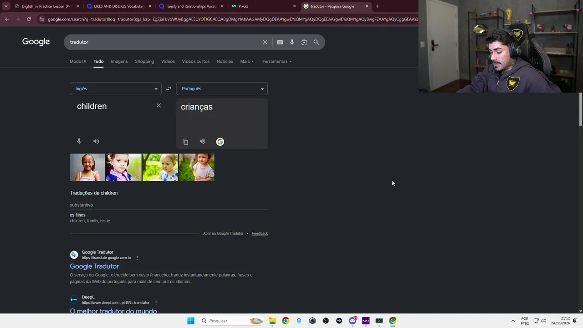Open volume control in system tray
Viewport: 583px width, 328px height.
click(x=543, y=321)
